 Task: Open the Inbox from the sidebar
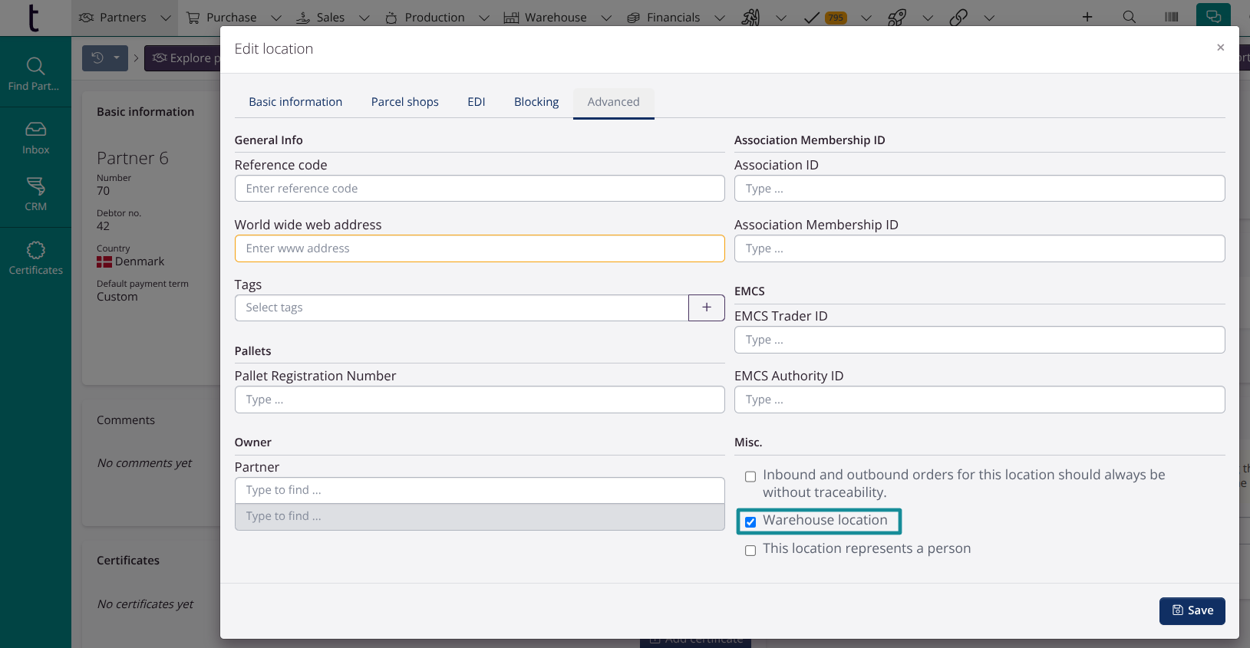click(x=35, y=138)
